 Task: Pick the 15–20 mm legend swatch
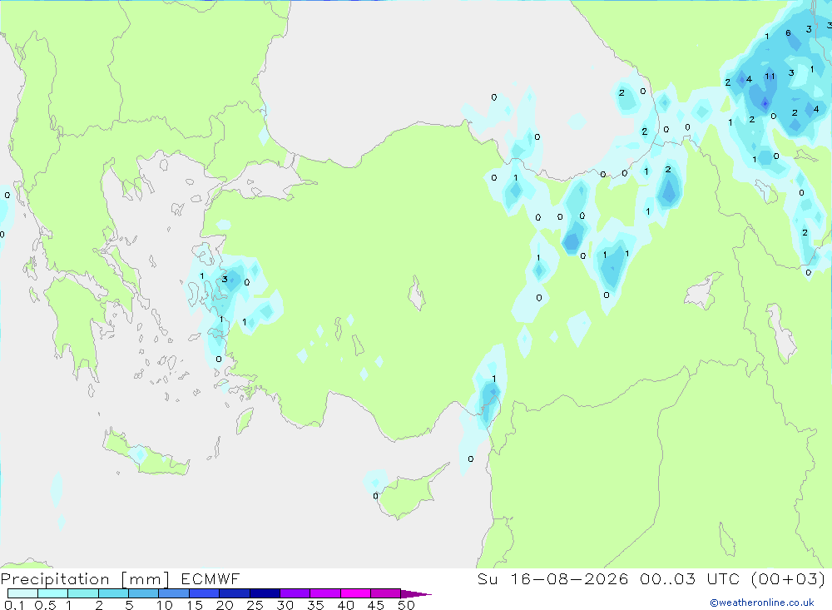click(205, 593)
